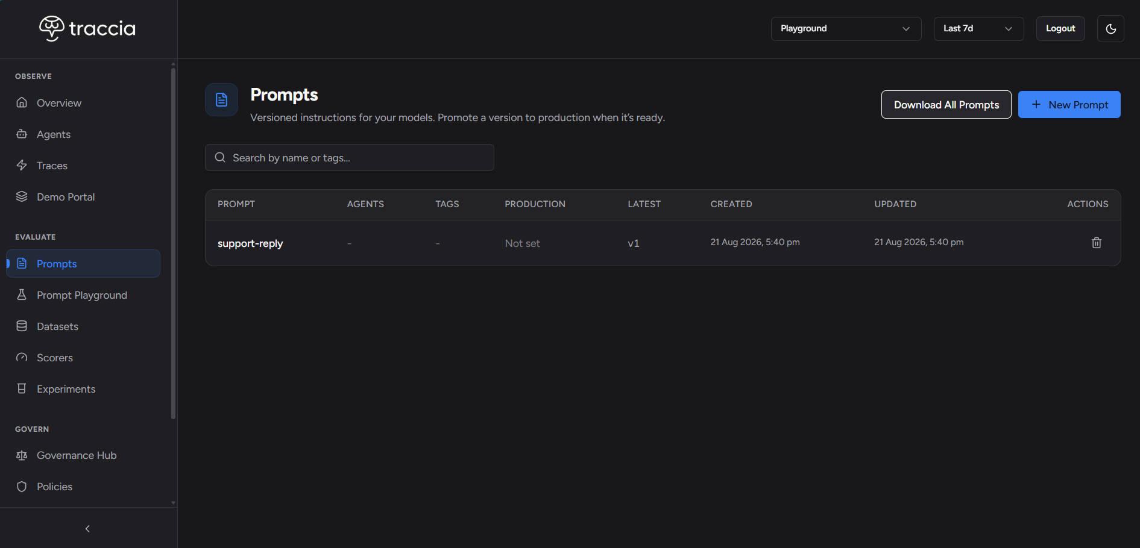The height and width of the screenshot is (548, 1140).
Task: Toggle dark mode with the moon icon
Action: tap(1110, 28)
